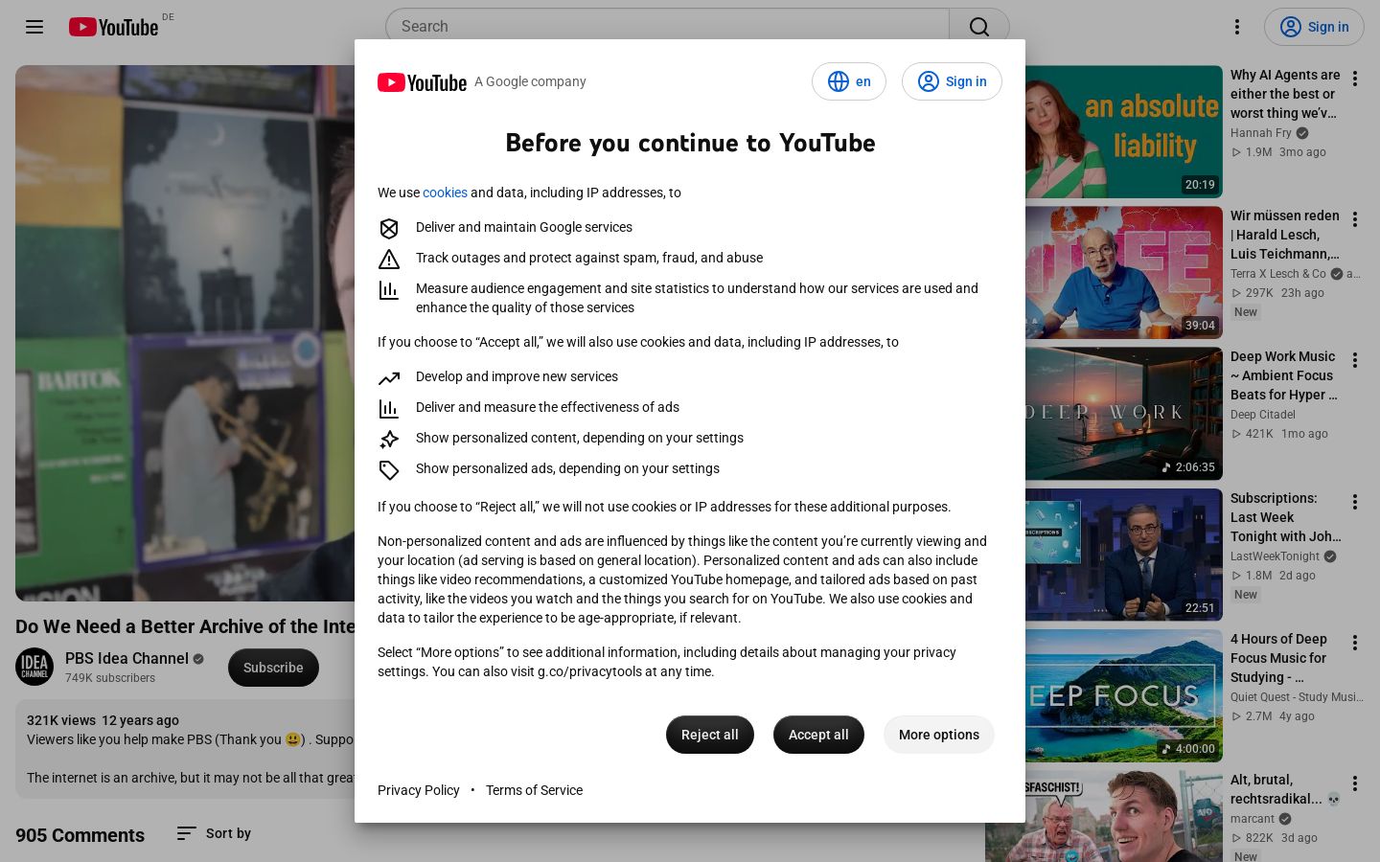Open the PBS Idea Channel name link
Screen dimensions: 1380x862
126,658
